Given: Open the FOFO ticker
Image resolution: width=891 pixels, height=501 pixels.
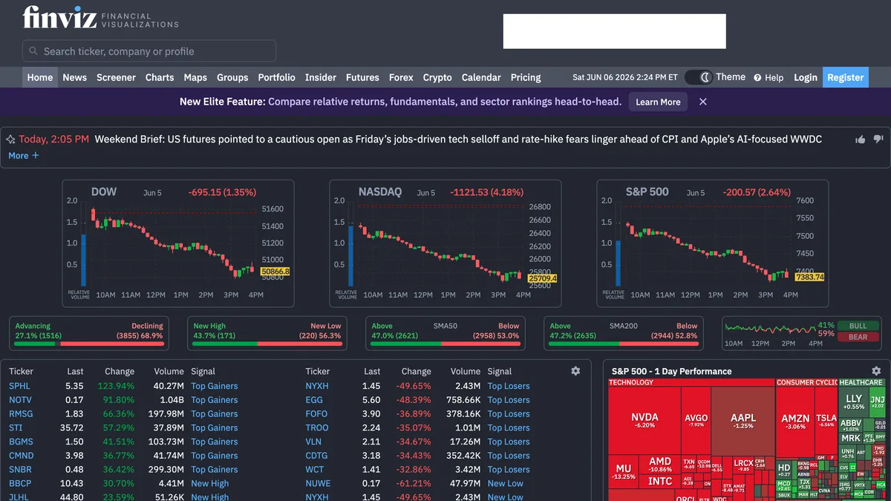Looking at the screenshot, I should click(316, 414).
